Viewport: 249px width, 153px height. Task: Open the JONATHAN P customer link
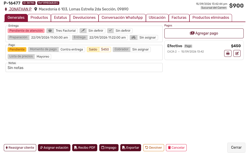tap(20, 9)
